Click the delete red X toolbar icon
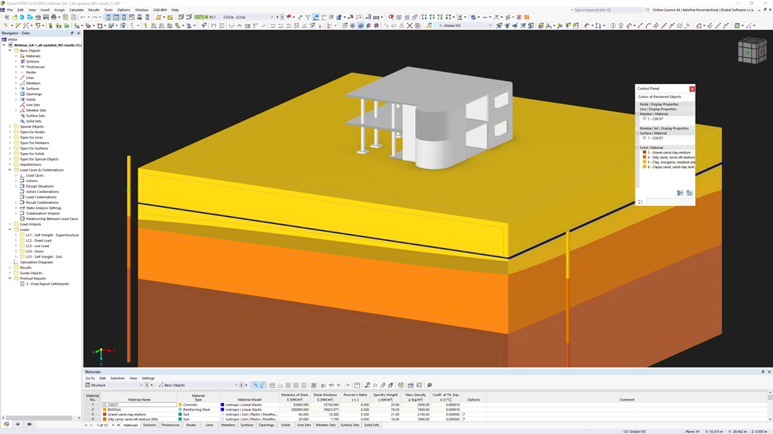 [409, 25]
